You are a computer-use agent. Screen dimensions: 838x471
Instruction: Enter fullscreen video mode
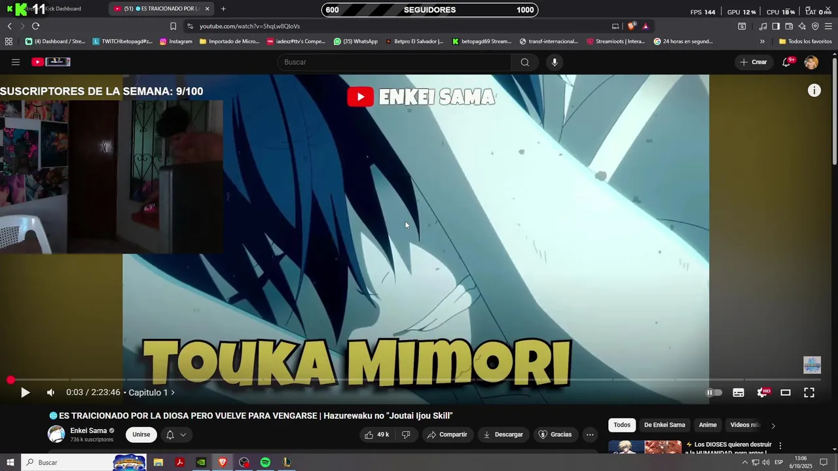pyautogui.click(x=809, y=392)
